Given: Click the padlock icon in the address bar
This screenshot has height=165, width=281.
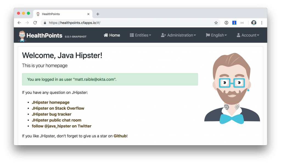Looking at the screenshot, I should [x=45, y=23].
